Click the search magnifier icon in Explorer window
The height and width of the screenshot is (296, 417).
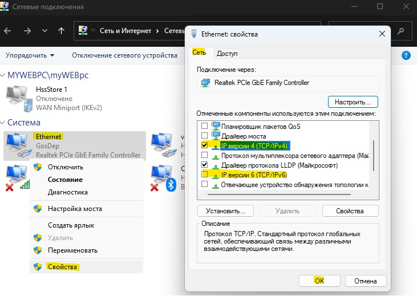click(x=400, y=31)
